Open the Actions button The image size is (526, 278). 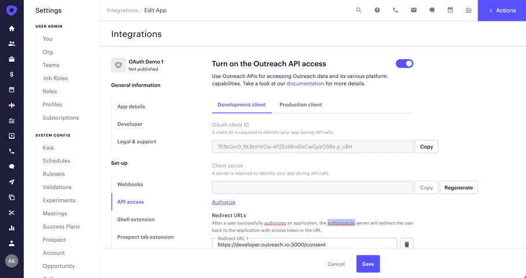pyautogui.click(x=502, y=10)
